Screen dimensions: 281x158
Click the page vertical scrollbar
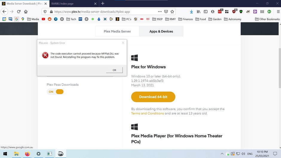(280, 68)
